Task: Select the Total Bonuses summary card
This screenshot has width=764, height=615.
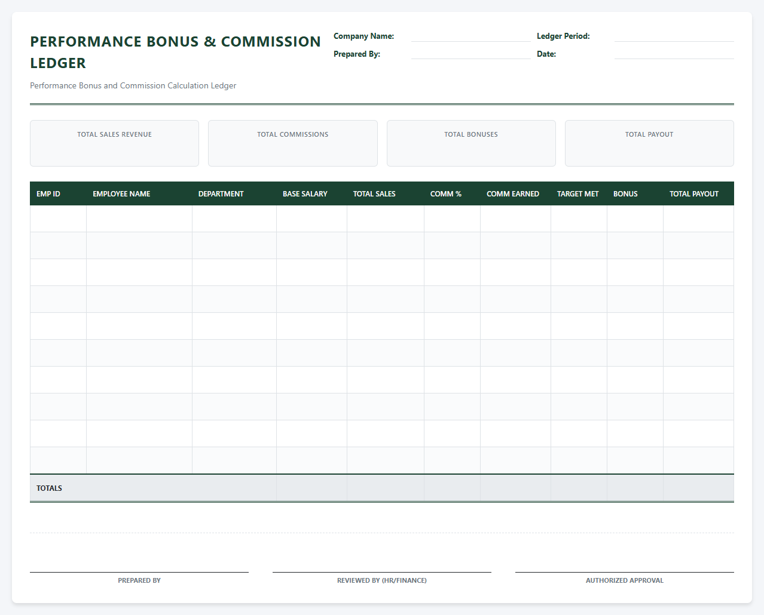Action: click(x=471, y=143)
